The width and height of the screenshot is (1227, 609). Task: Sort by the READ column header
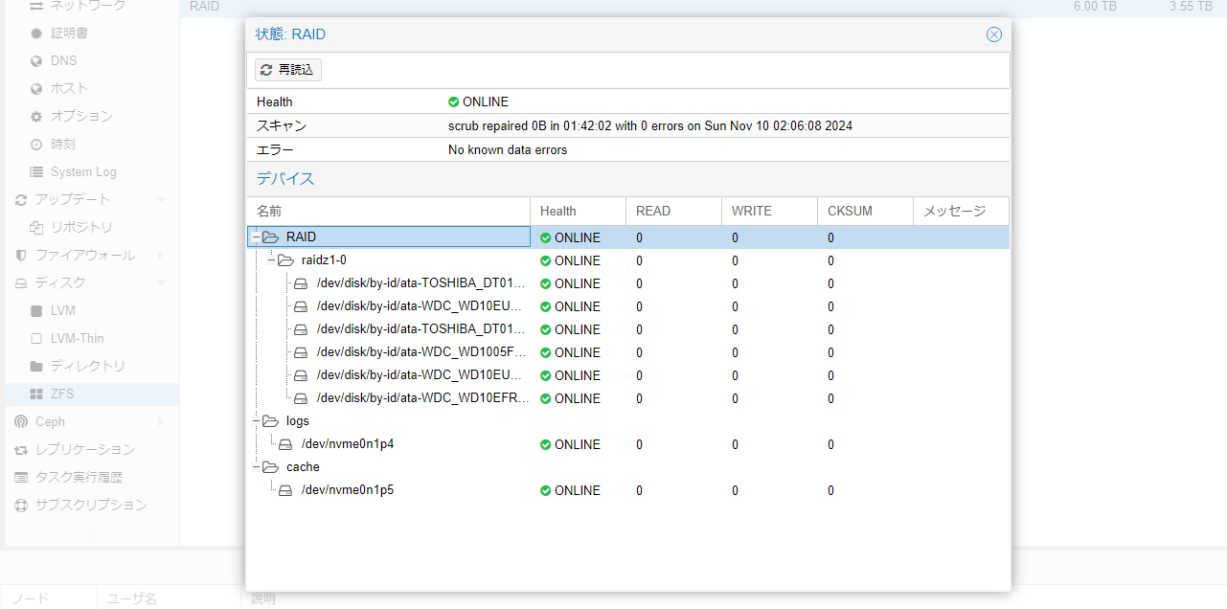[673, 211]
